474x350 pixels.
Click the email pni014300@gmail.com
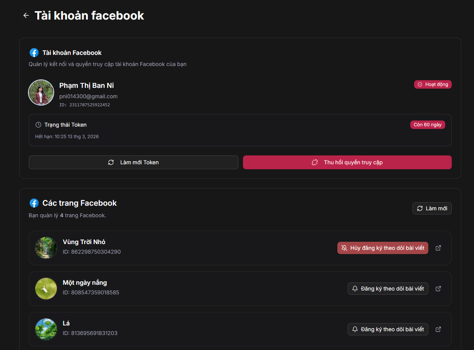click(x=88, y=96)
